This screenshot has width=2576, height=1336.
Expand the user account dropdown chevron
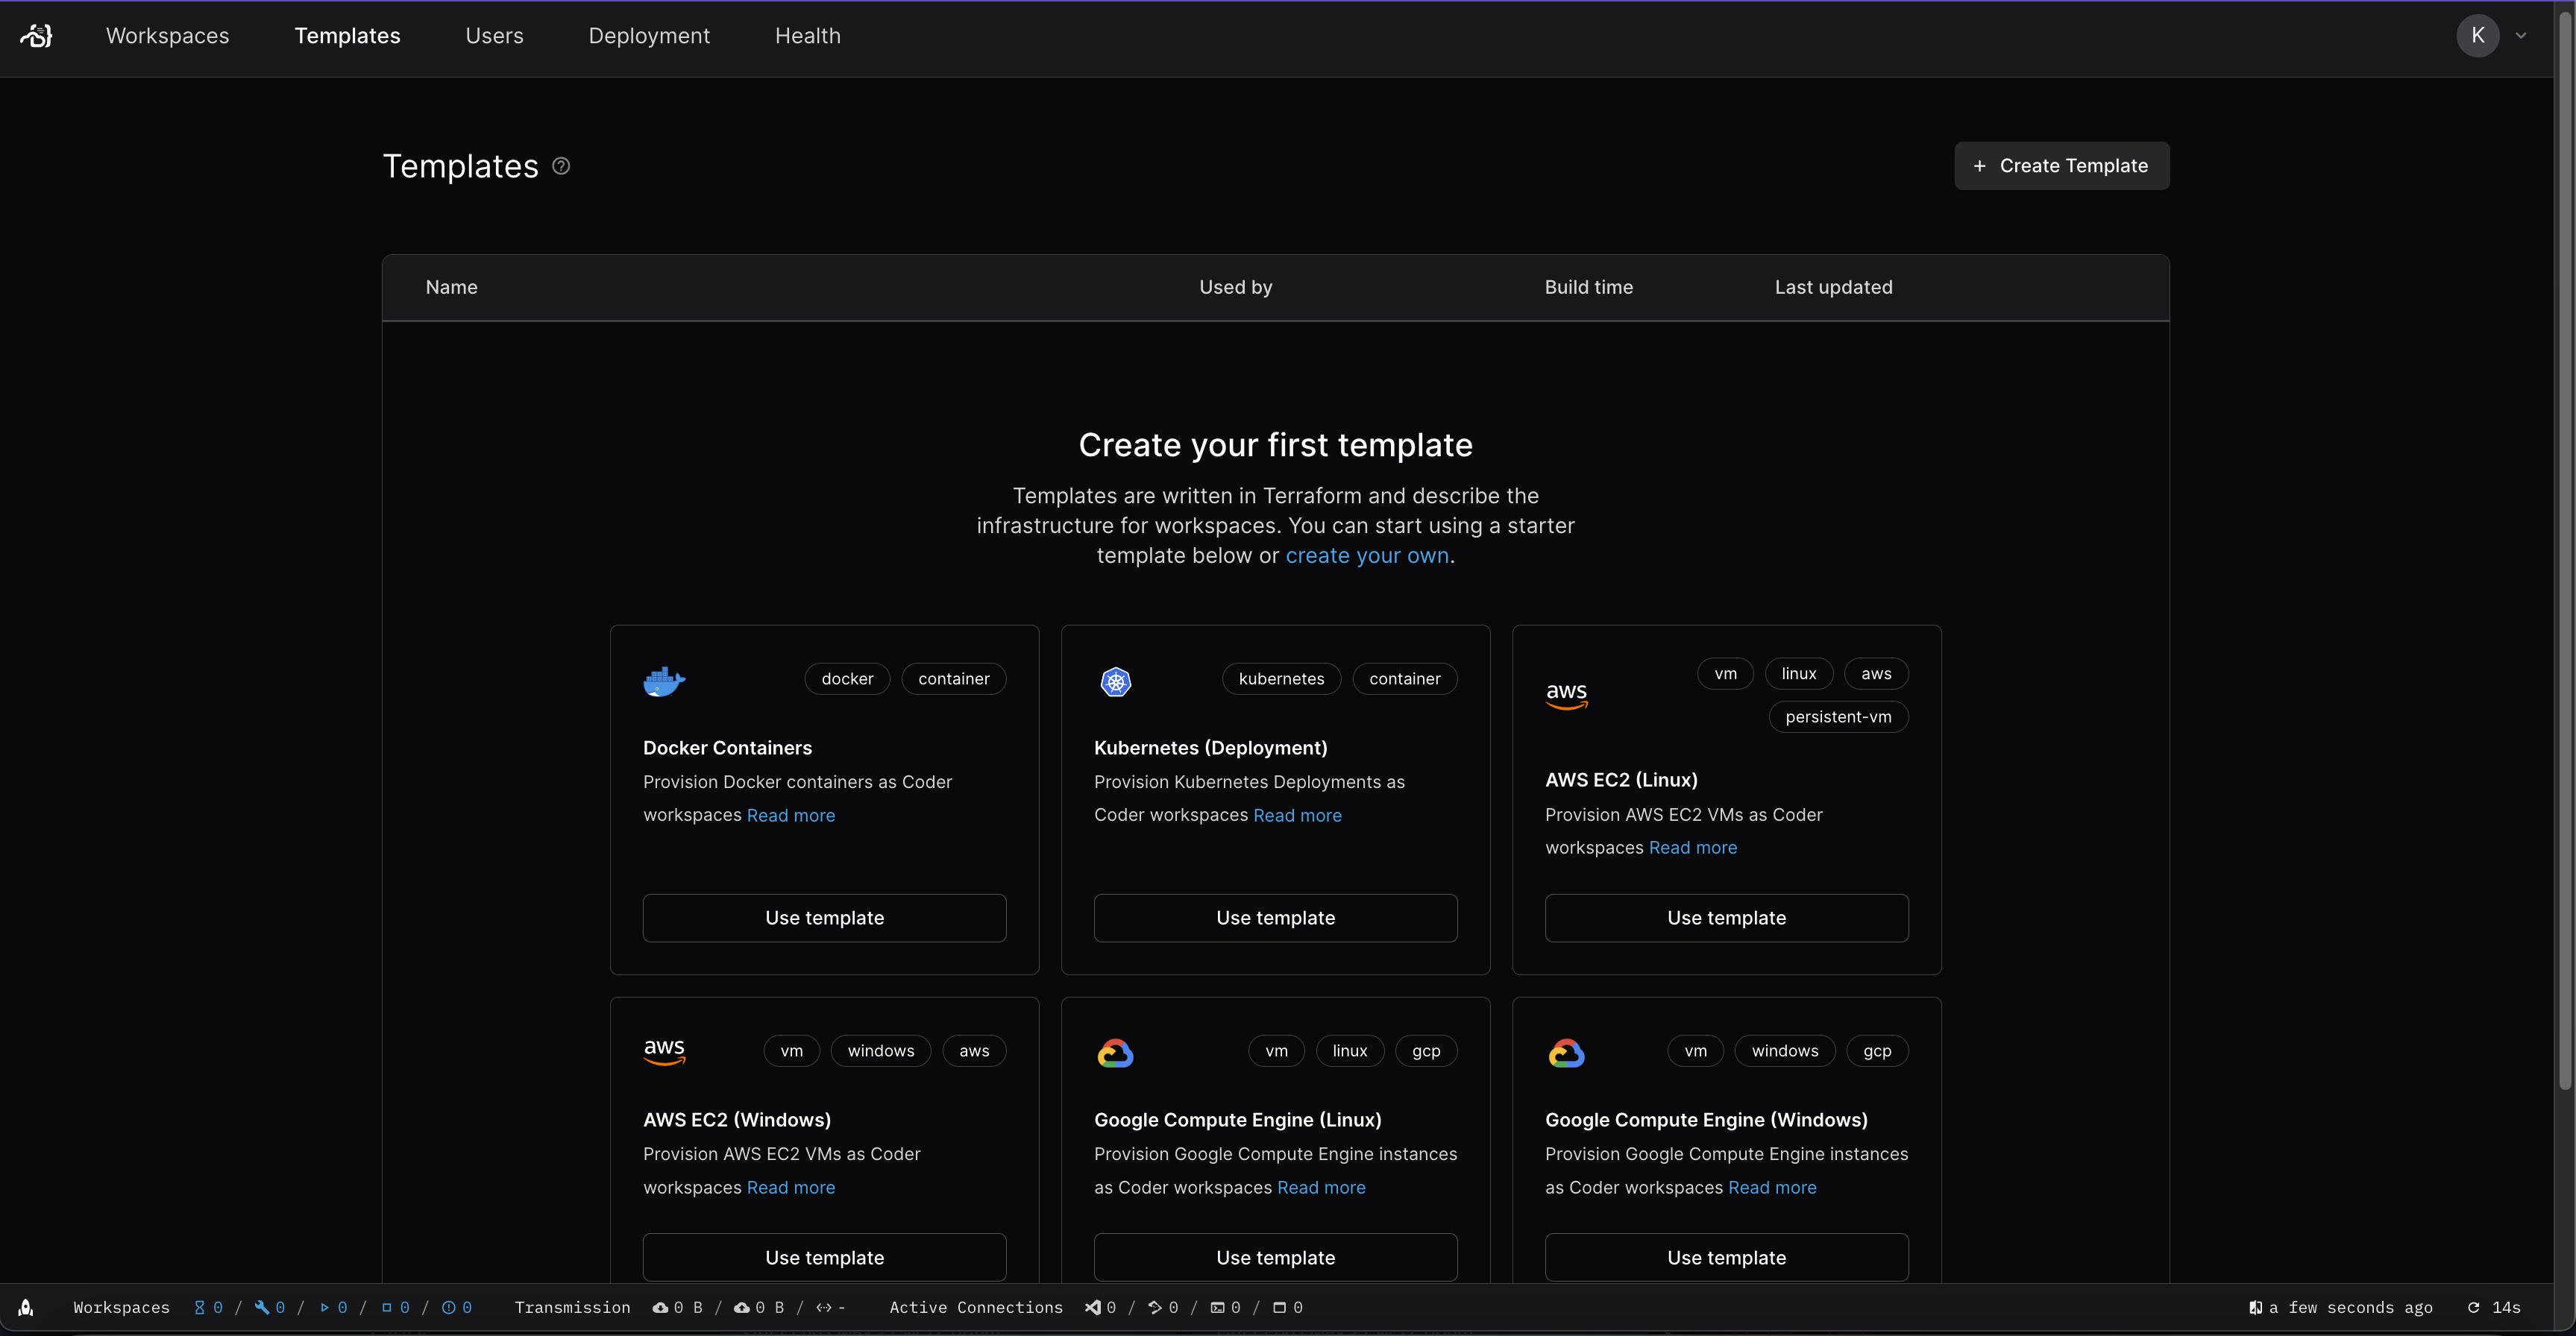(2520, 36)
